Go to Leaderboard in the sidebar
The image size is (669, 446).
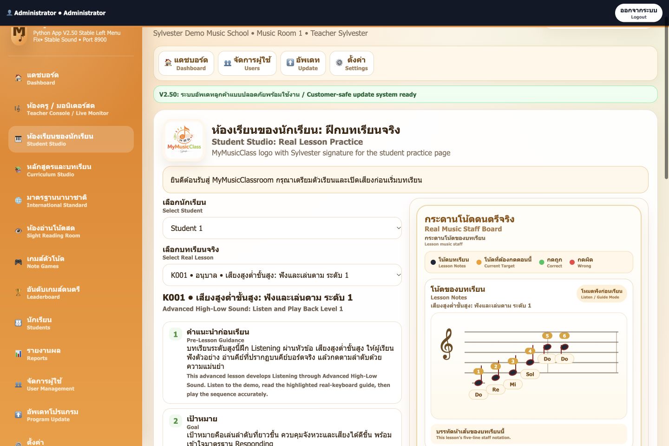pyautogui.click(x=71, y=293)
